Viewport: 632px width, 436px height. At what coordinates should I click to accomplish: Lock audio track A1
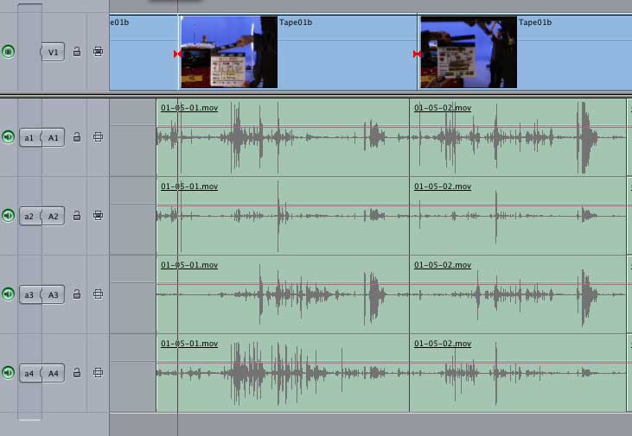click(77, 137)
